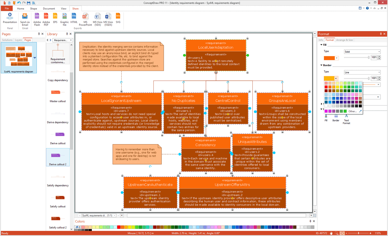This screenshot has width=388, height=236.
Task: Pick the black swatch in palette
Action: [360, 106]
